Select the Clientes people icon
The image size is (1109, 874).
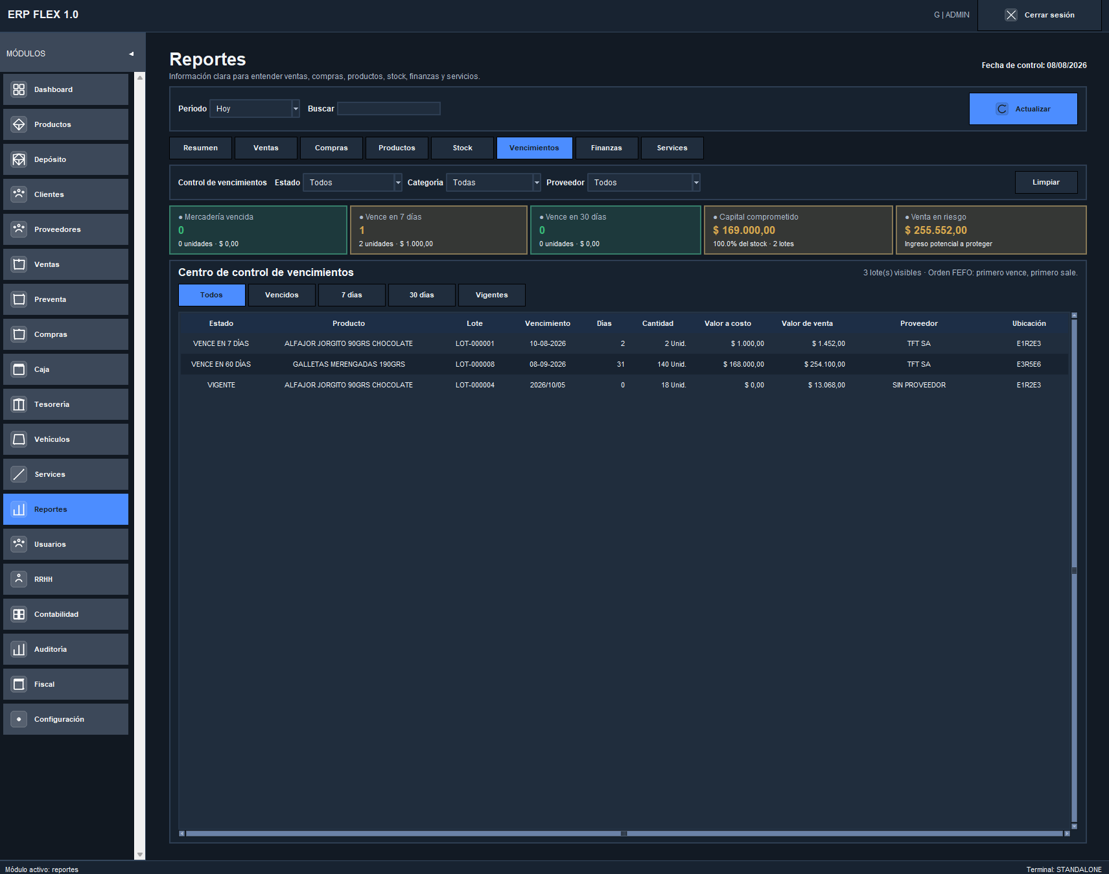19,194
